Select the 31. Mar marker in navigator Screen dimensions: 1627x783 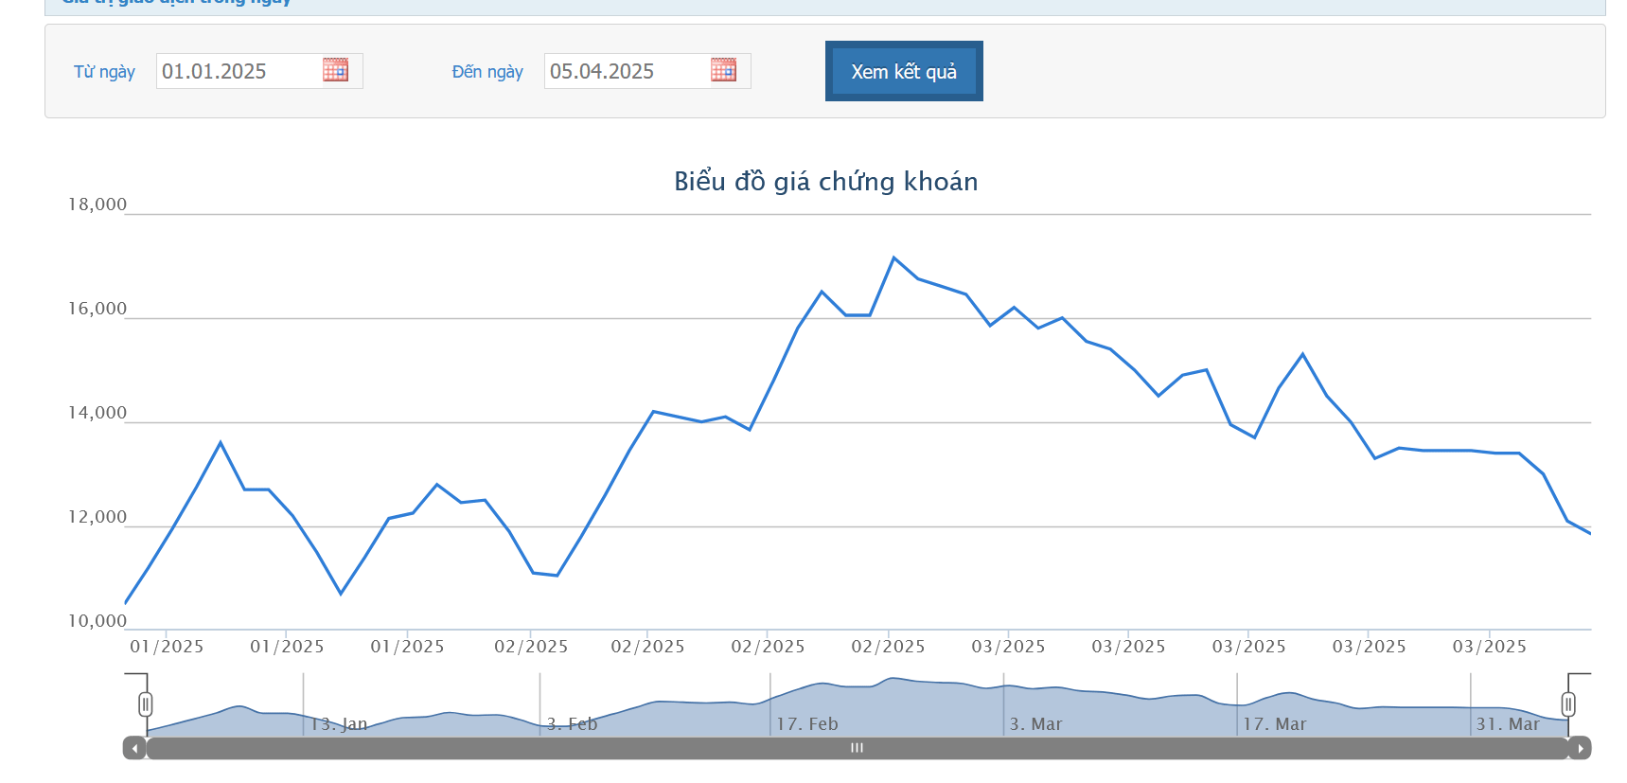1508,724
